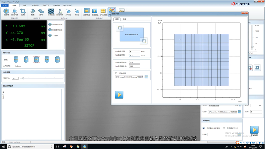
Task: Switch to the 数据处理 ribbon tab
Action: (x=35, y=5)
